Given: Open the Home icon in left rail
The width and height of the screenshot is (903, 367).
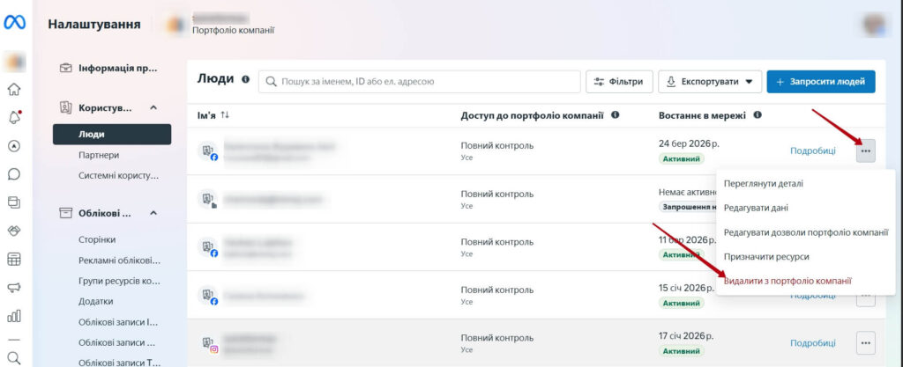Looking at the screenshot, I should 14,89.
